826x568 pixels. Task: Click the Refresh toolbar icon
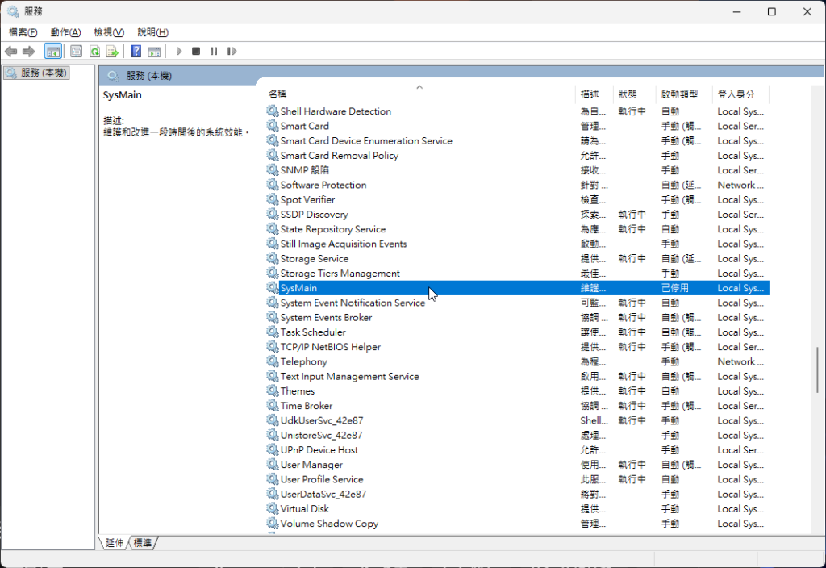point(94,52)
